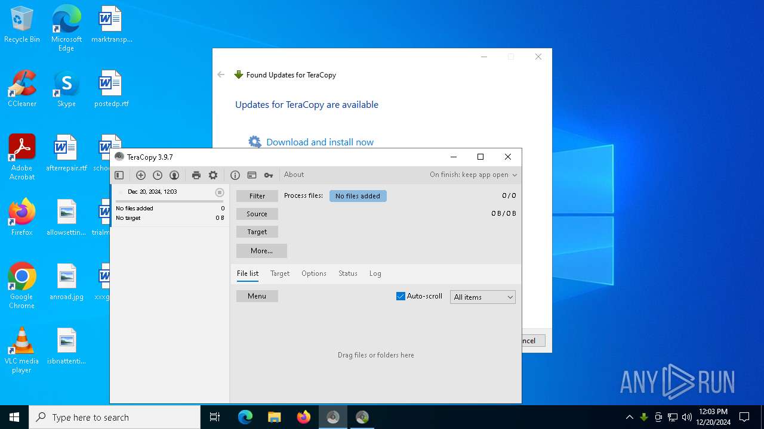Open TeraCopy settings gear icon
The width and height of the screenshot is (764, 429).
tap(213, 175)
